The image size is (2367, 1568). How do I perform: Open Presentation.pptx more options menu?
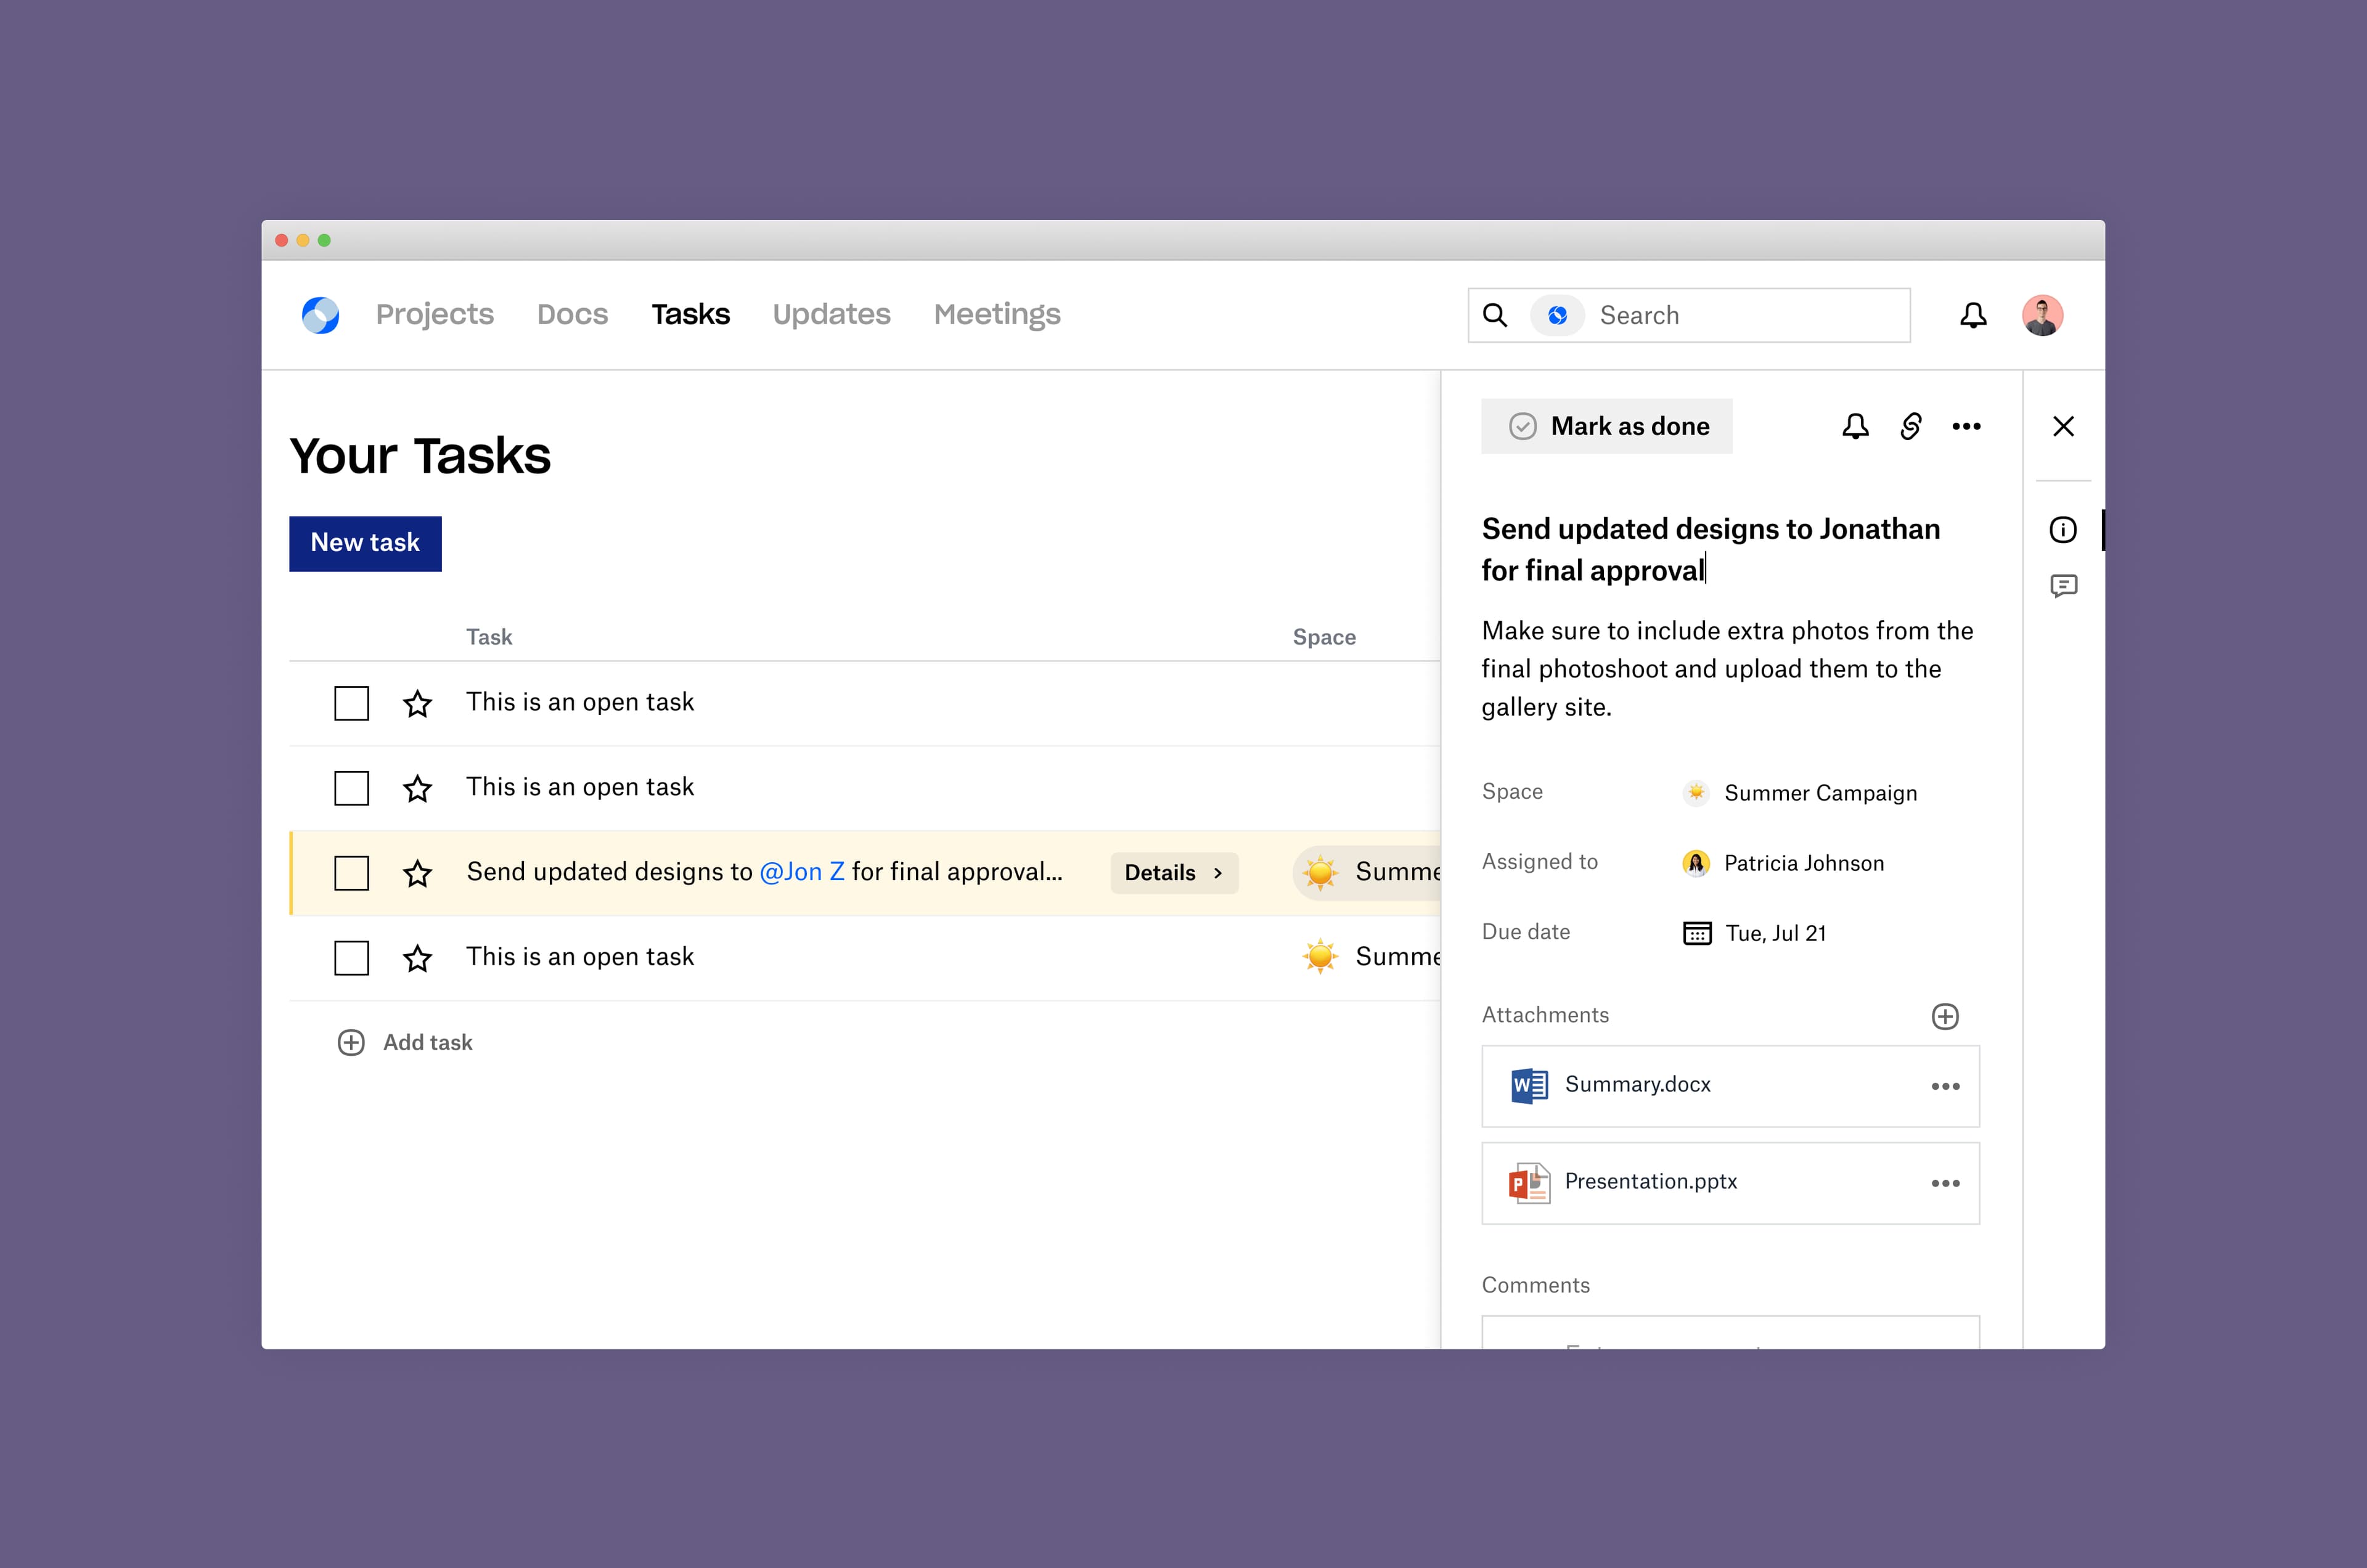point(1945,1183)
